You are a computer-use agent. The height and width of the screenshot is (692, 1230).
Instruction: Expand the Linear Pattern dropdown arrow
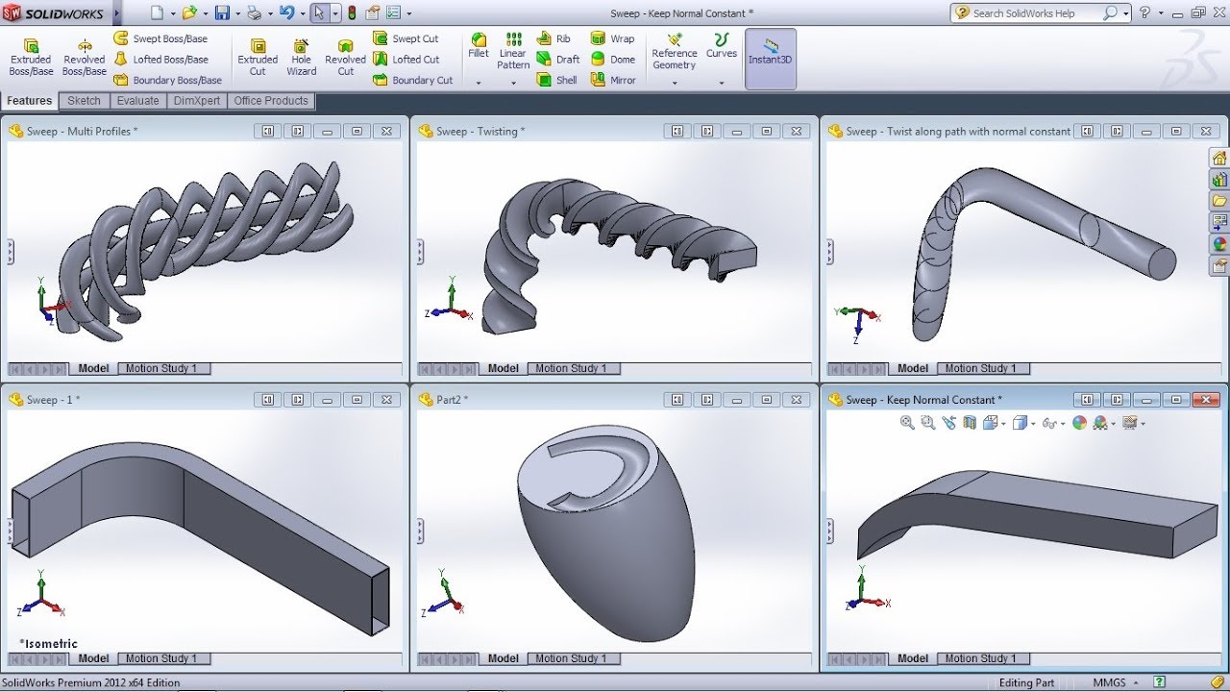tap(514, 83)
